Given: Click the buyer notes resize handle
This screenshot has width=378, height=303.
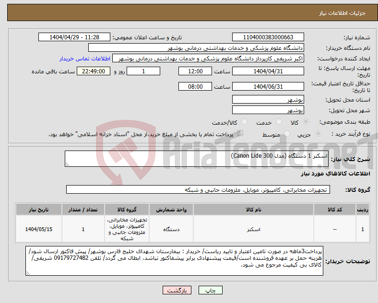Looking at the screenshot, I should 28,273.
